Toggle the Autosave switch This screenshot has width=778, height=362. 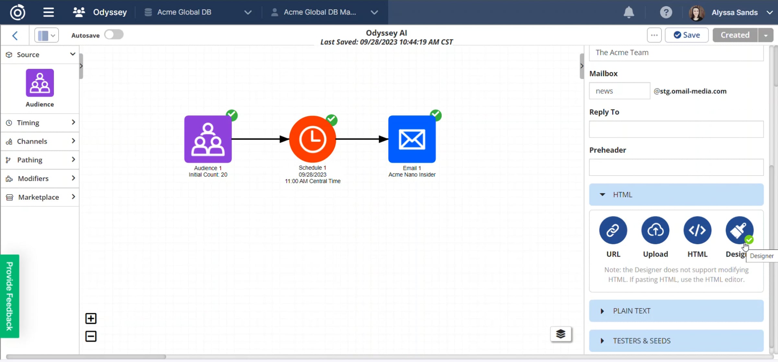114,35
